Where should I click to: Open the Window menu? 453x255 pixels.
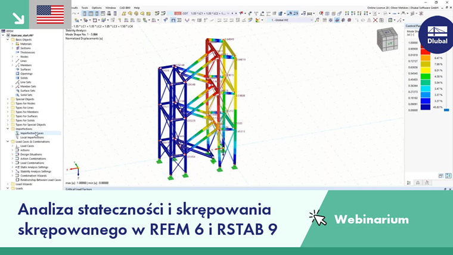pyautogui.click(x=110, y=8)
